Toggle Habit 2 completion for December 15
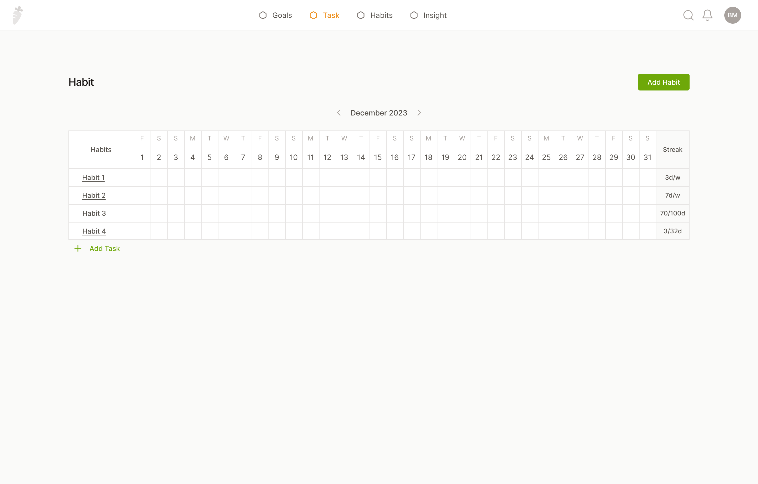Viewport: 758px width, 484px height. pos(378,195)
